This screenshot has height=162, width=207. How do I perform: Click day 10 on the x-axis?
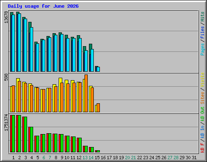point(67,158)
